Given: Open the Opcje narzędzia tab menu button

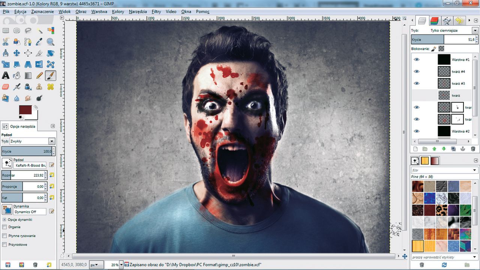Looking at the screenshot, I should click(x=52, y=126).
